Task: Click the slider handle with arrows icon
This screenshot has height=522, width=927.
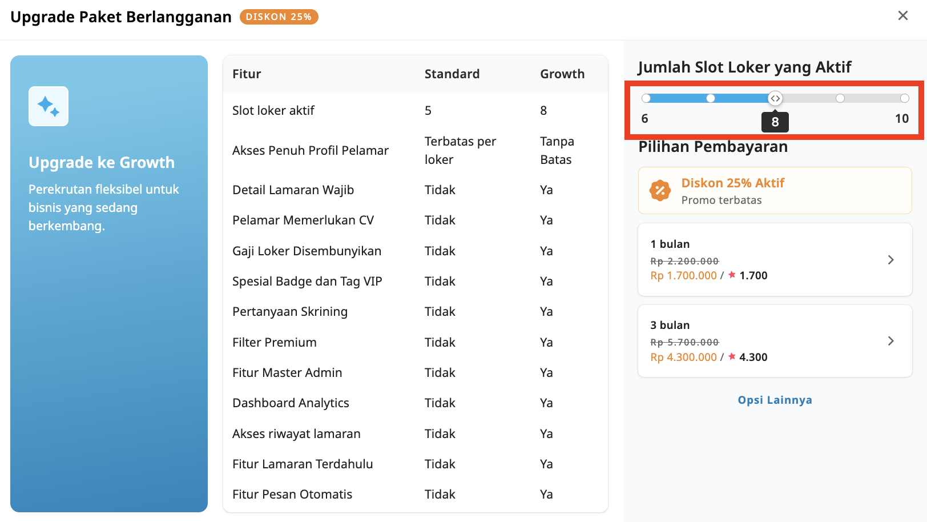Action: [775, 98]
